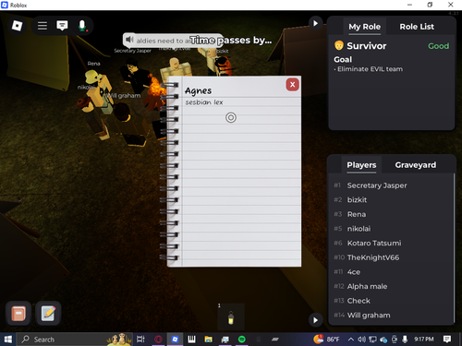The width and height of the screenshot is (462, 346).
Task: Open the clock showing 9:17 PM
Action: click(424, 340)
